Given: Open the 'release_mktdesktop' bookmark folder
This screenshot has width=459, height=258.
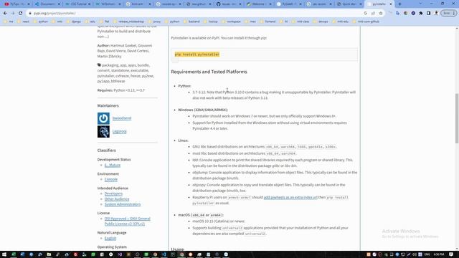Looking at the screenshot, I should coord(129,21).
